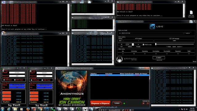197x111 pixels.
Task: Toggle Proxy checkbox in left VanX window
Action: [3, 71]
